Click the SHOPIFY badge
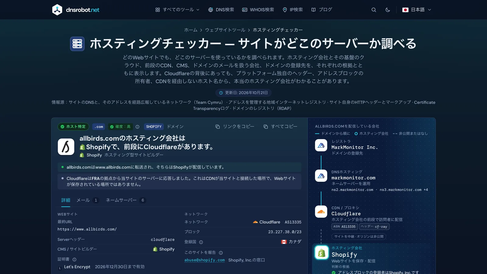The height and width of the screenshot is (274, 487). pyautogui.click(x=154, y=127)
